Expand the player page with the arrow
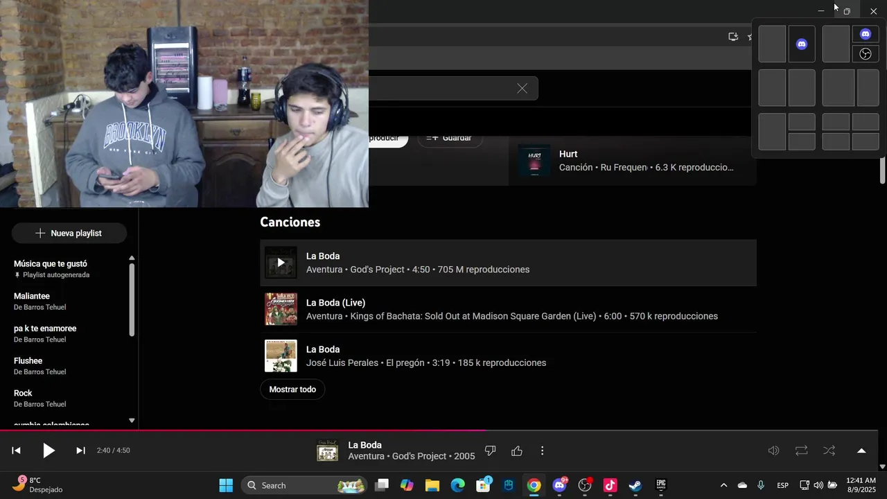This screenshot has height=499, width=887. point(861,450)
